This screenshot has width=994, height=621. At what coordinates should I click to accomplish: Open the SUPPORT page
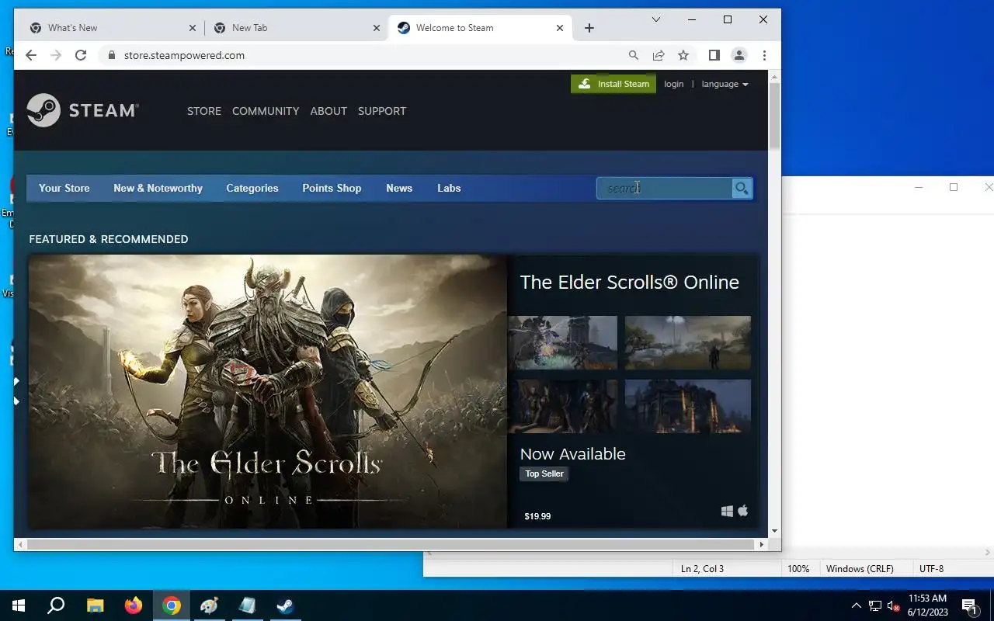click(x=382, y=111)
